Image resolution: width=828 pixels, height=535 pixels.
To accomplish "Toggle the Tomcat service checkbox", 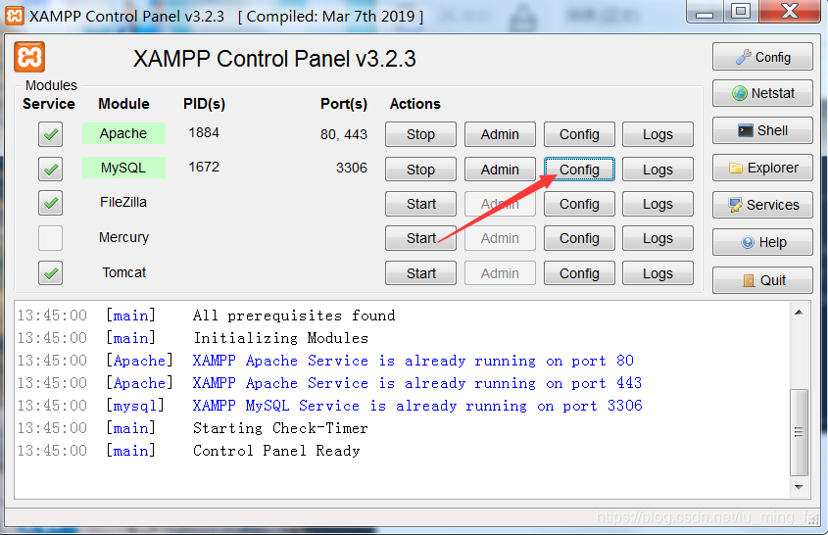I will click(x=50, y=273).
